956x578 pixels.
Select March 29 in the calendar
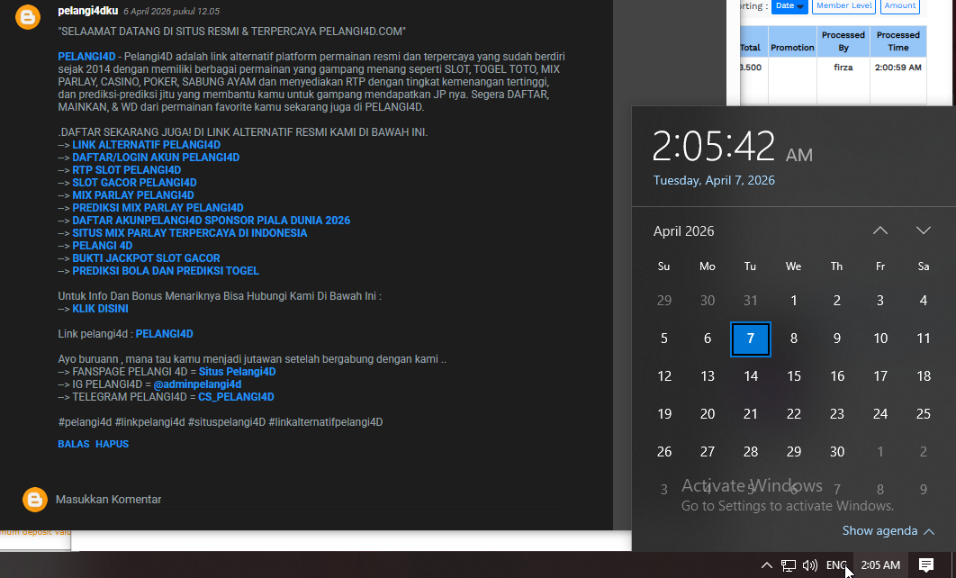point(664,301)
